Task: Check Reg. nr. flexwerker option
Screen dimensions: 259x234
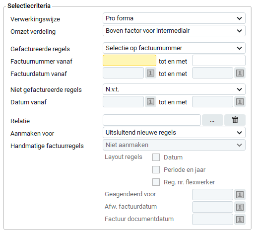Action: coord(156,182)
